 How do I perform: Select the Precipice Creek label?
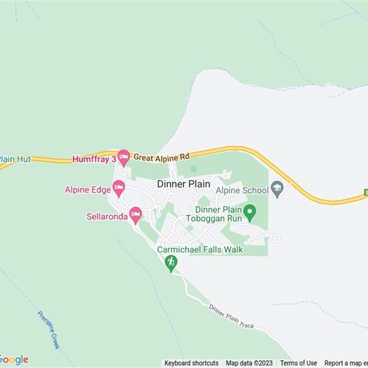point(49,330)
